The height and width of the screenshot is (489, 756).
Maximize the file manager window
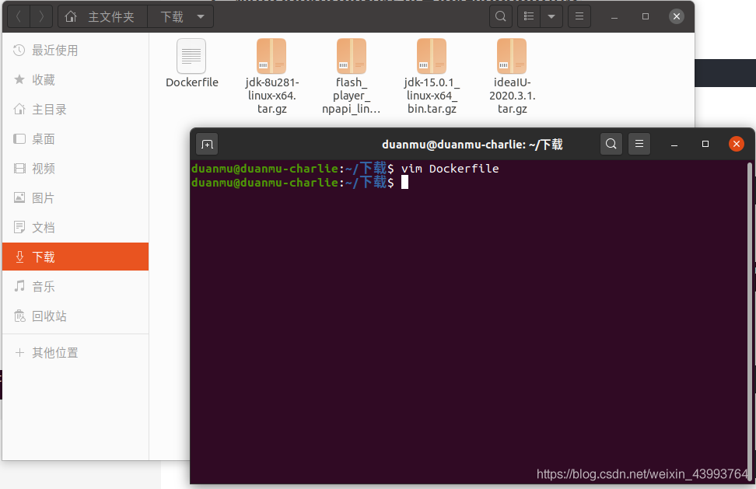[x=646, y=17]
